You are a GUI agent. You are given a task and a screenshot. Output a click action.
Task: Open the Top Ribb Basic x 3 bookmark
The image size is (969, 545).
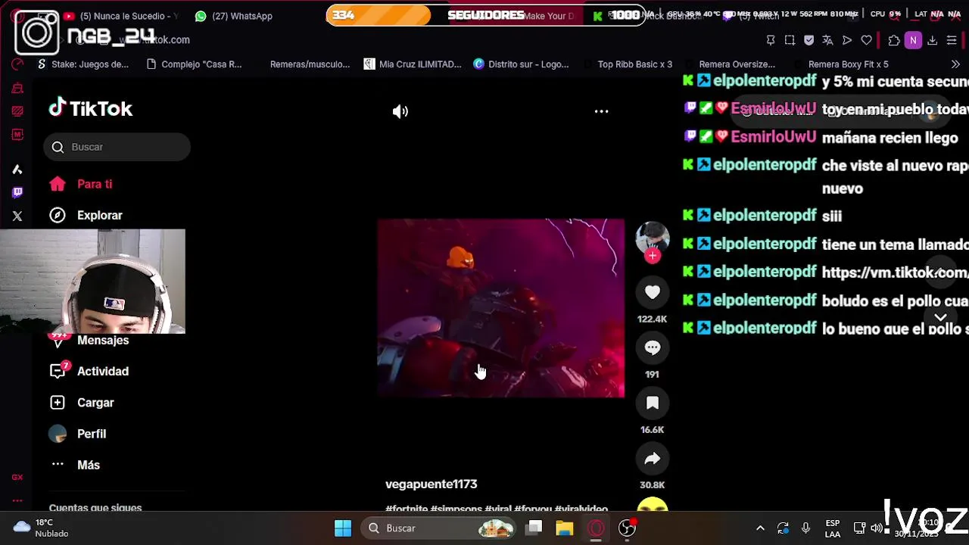(x=628, y=64)
